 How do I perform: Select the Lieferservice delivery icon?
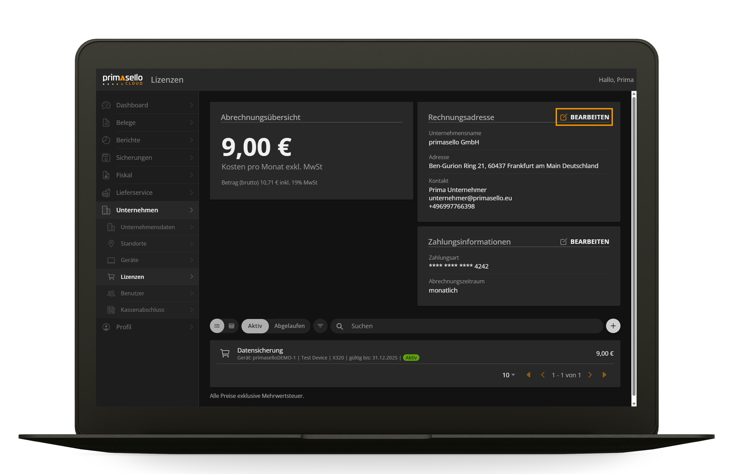(x=106, y=192)
